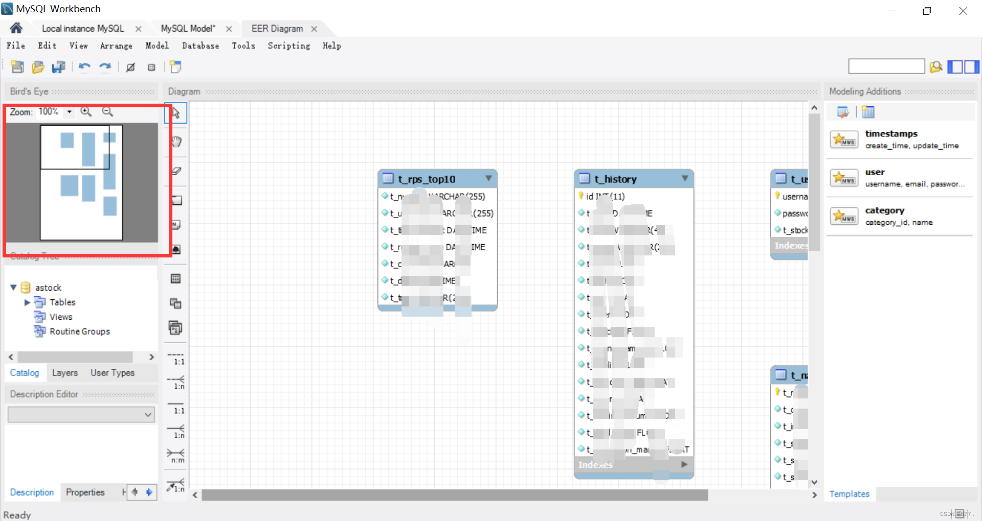Open the File menu
Image resolution: width=982 pixels, height=521 pixels.
coord(16,45)
